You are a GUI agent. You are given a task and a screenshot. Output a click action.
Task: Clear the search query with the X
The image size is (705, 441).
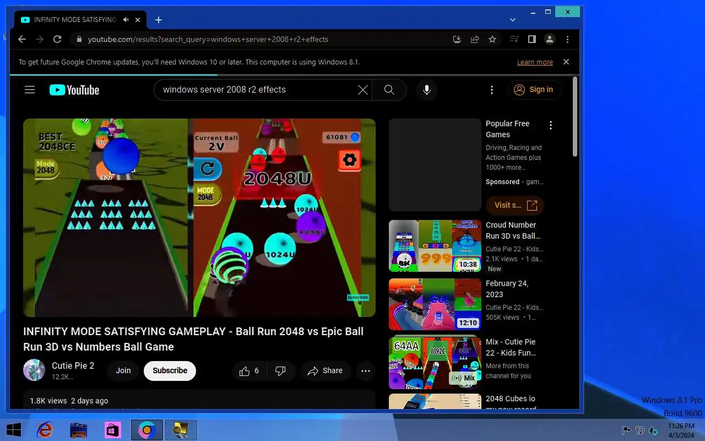pyautogui.click(x=363, y=90)
